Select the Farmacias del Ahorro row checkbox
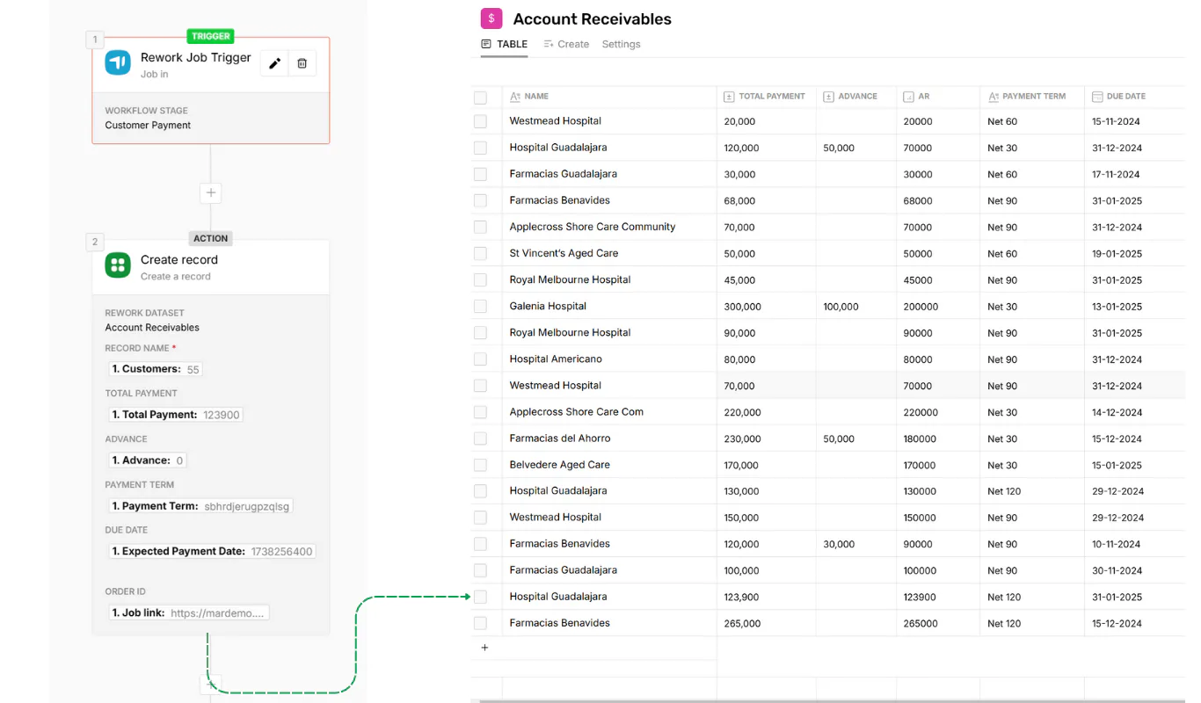The width and height of the screenshot is (1201, 703). coord(480,438)
